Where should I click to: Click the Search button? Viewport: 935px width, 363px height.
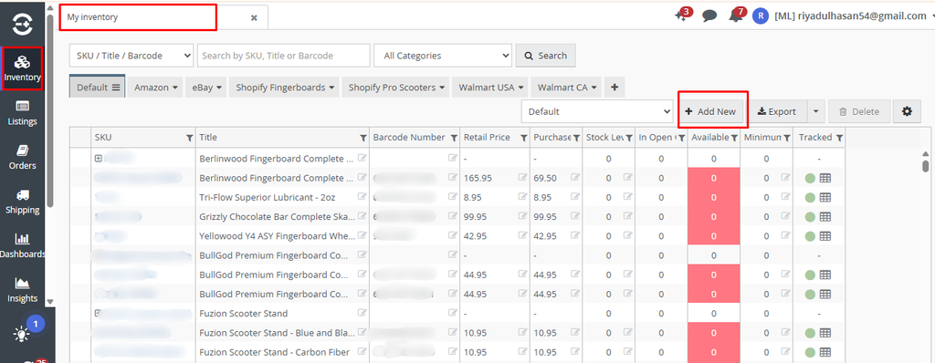coord(546,56)
